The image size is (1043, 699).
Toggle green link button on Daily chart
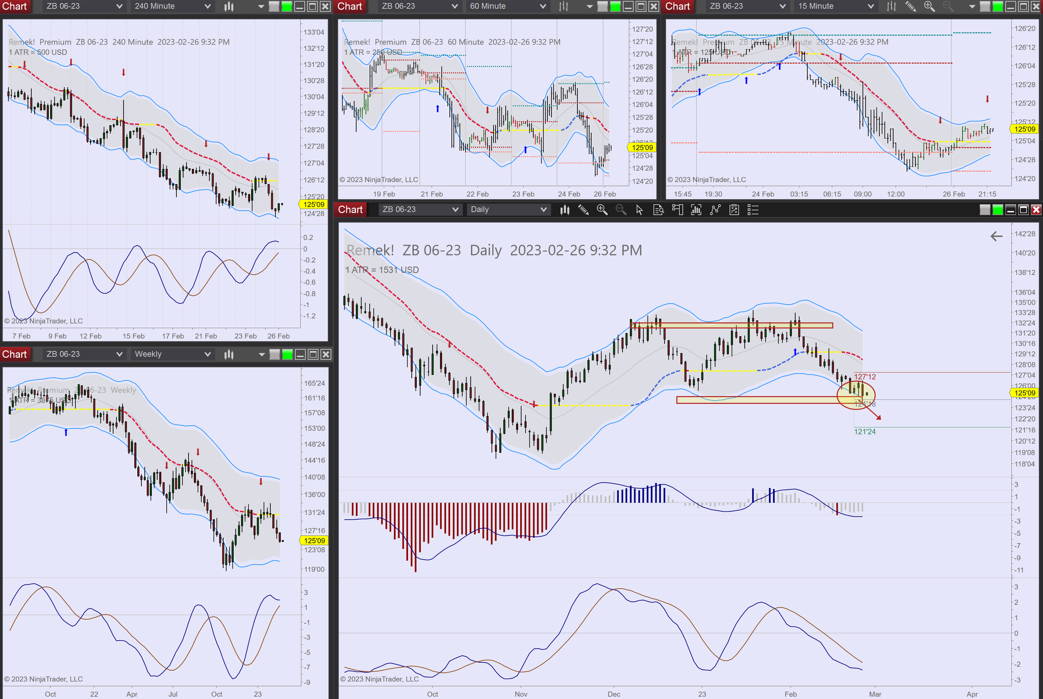click(x=998, y=209)
